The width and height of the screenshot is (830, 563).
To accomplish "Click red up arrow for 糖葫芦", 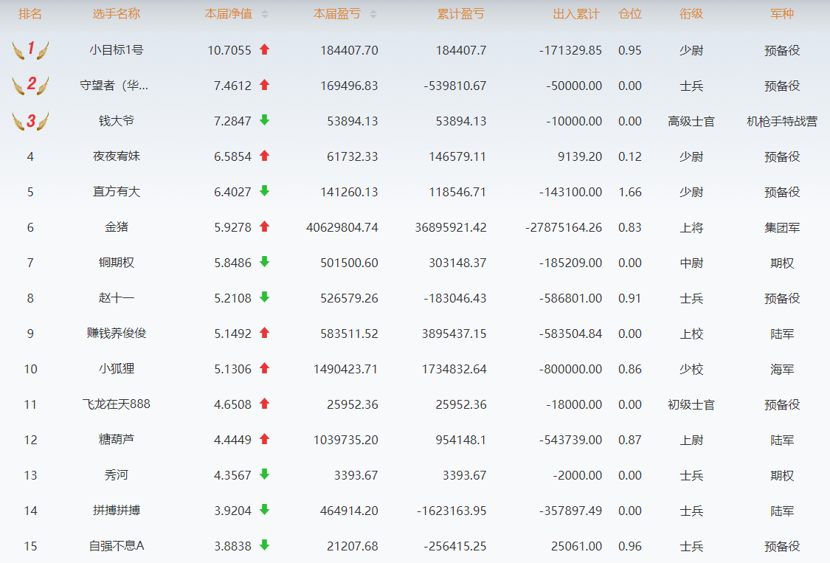I will 265,440.
